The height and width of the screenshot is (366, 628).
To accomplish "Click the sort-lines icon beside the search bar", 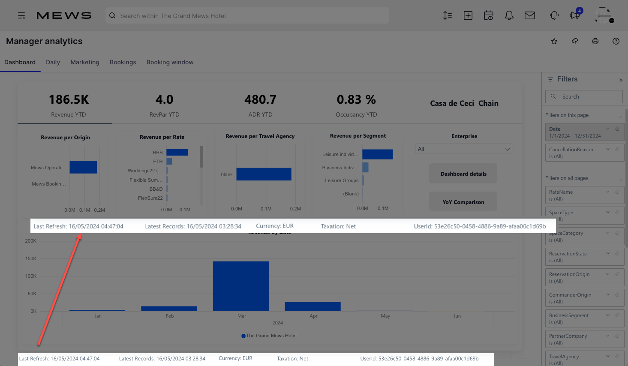I will click(x=448, y=16).
